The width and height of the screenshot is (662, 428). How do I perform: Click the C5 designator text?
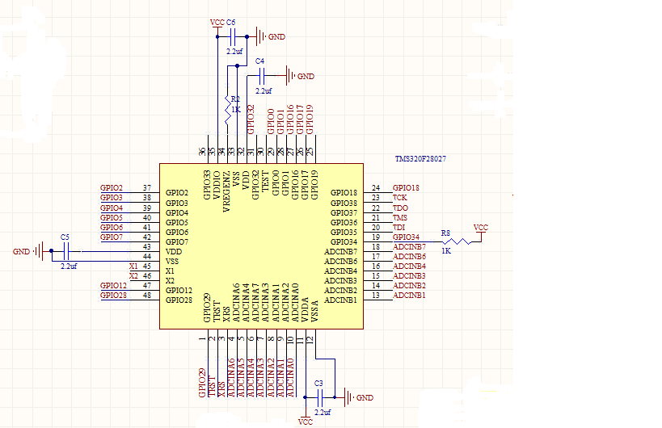65,237
